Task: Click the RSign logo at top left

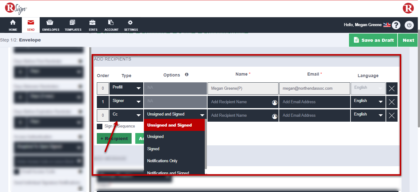Action: [x=16, y=8]
